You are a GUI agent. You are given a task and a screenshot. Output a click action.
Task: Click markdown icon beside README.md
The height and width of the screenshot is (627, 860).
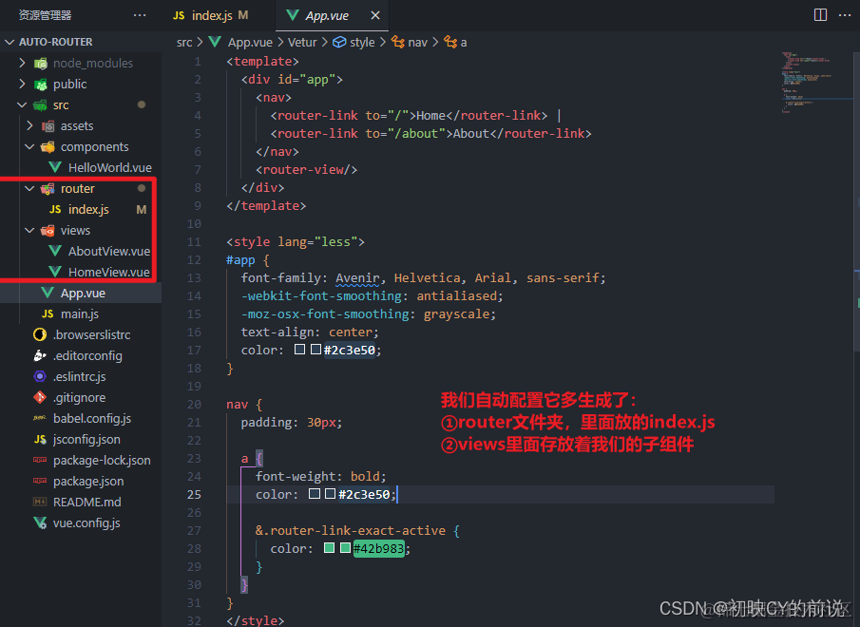40,502
